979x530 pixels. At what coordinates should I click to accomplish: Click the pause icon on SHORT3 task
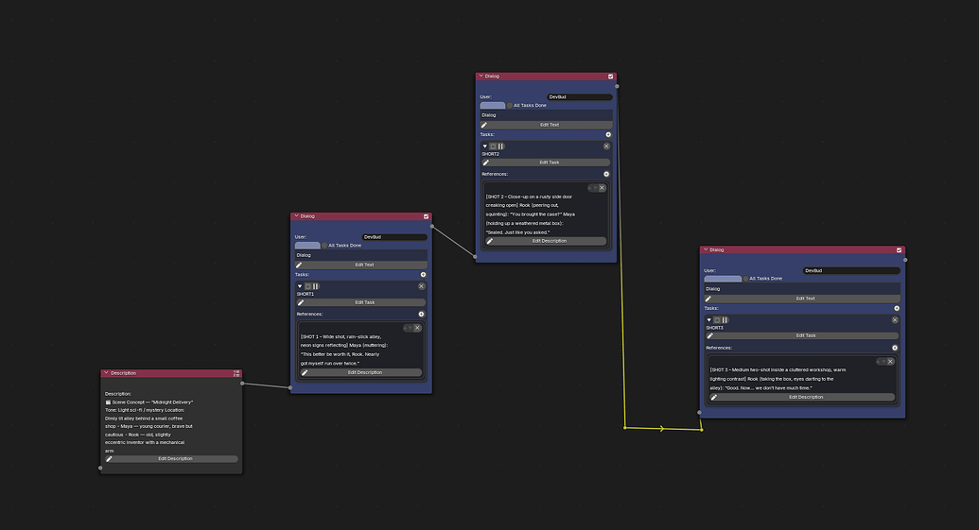pyautogui.click(x=725, y=320)
